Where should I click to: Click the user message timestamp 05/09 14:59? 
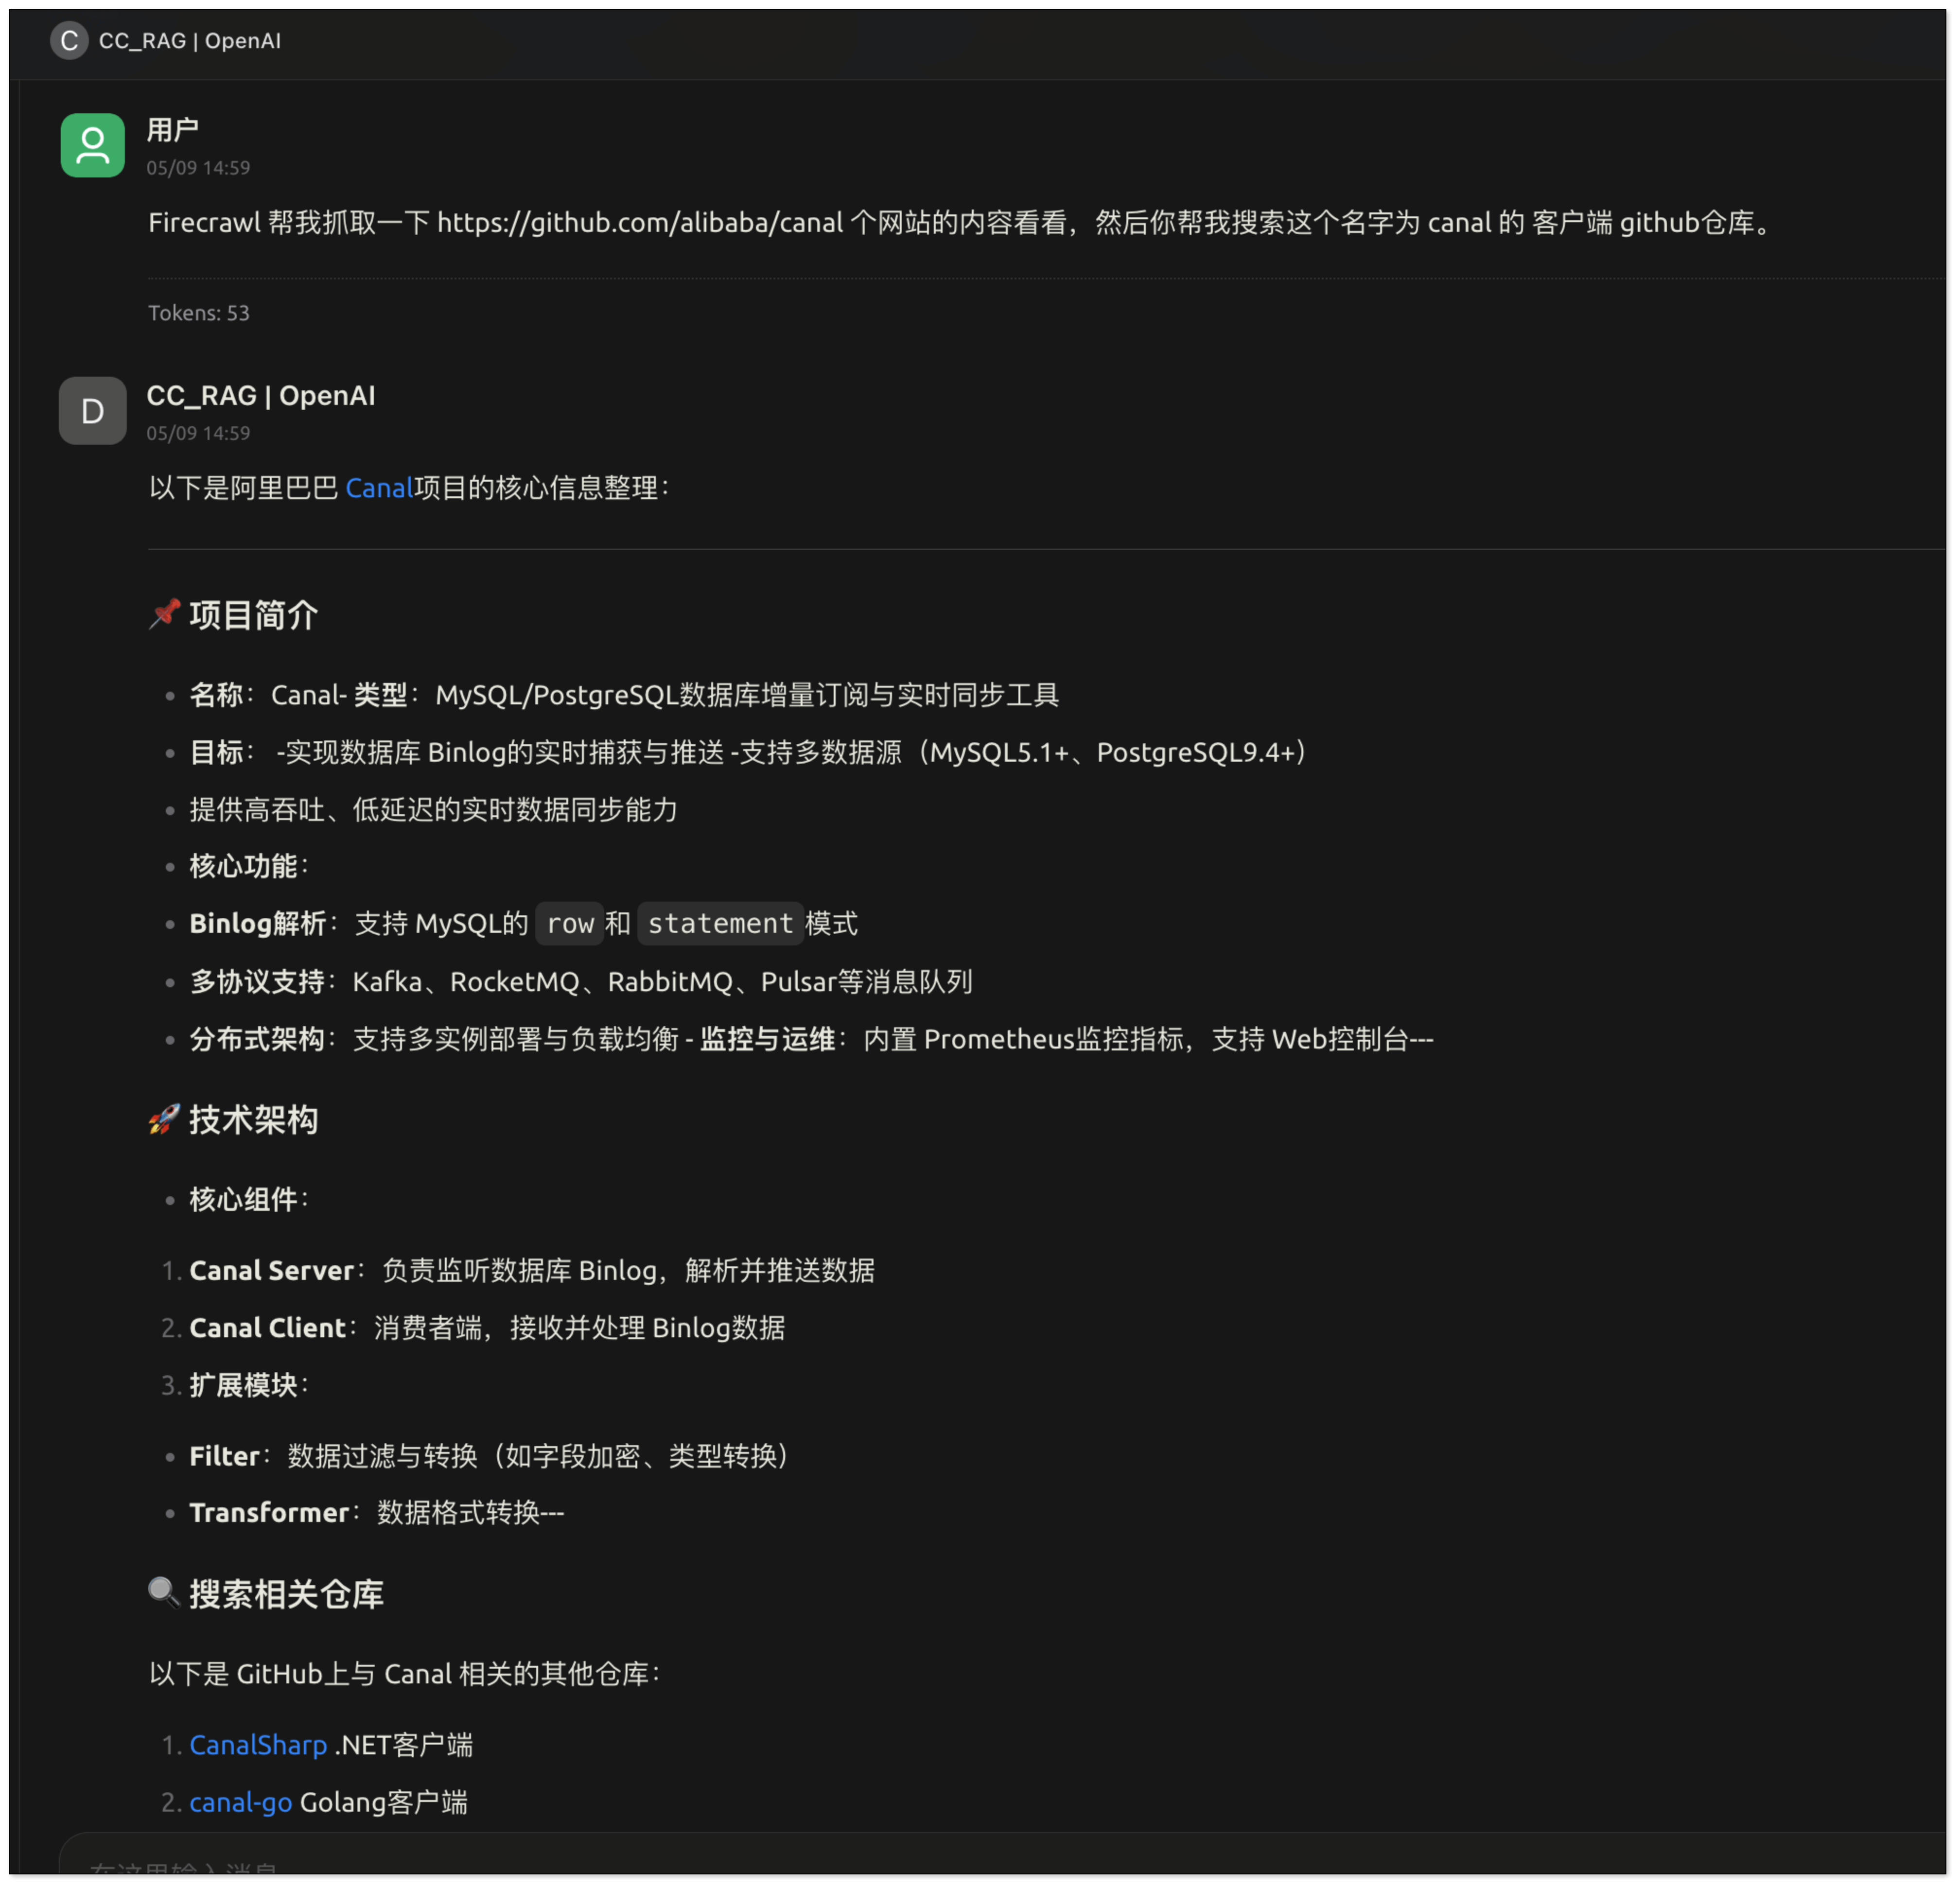tap(198, 168)
